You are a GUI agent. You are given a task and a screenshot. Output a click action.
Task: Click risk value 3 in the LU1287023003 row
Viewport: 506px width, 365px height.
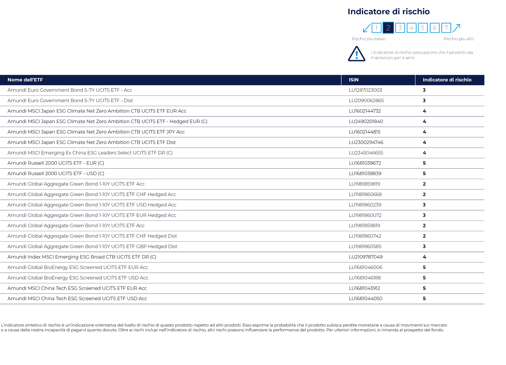(424, 90)
